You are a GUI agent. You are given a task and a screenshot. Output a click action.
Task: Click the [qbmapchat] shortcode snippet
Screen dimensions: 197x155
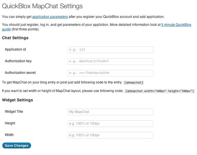(134, 83)
